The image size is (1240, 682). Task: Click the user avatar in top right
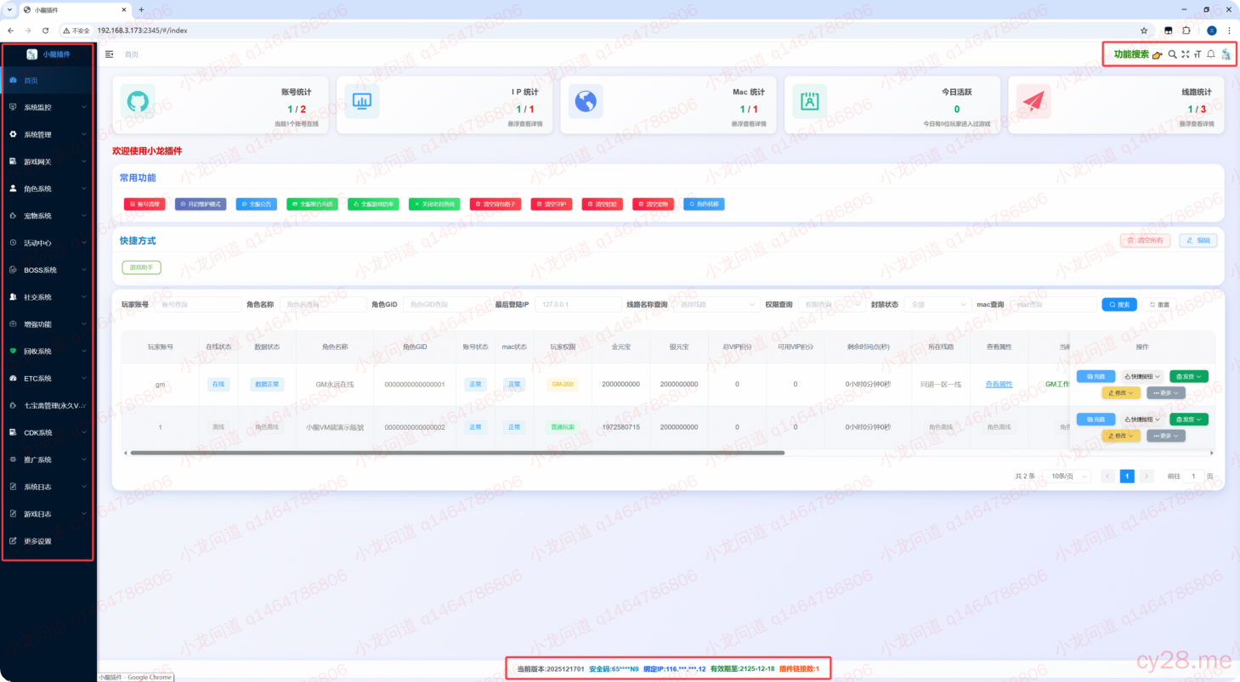click(x=1226, y=54)
